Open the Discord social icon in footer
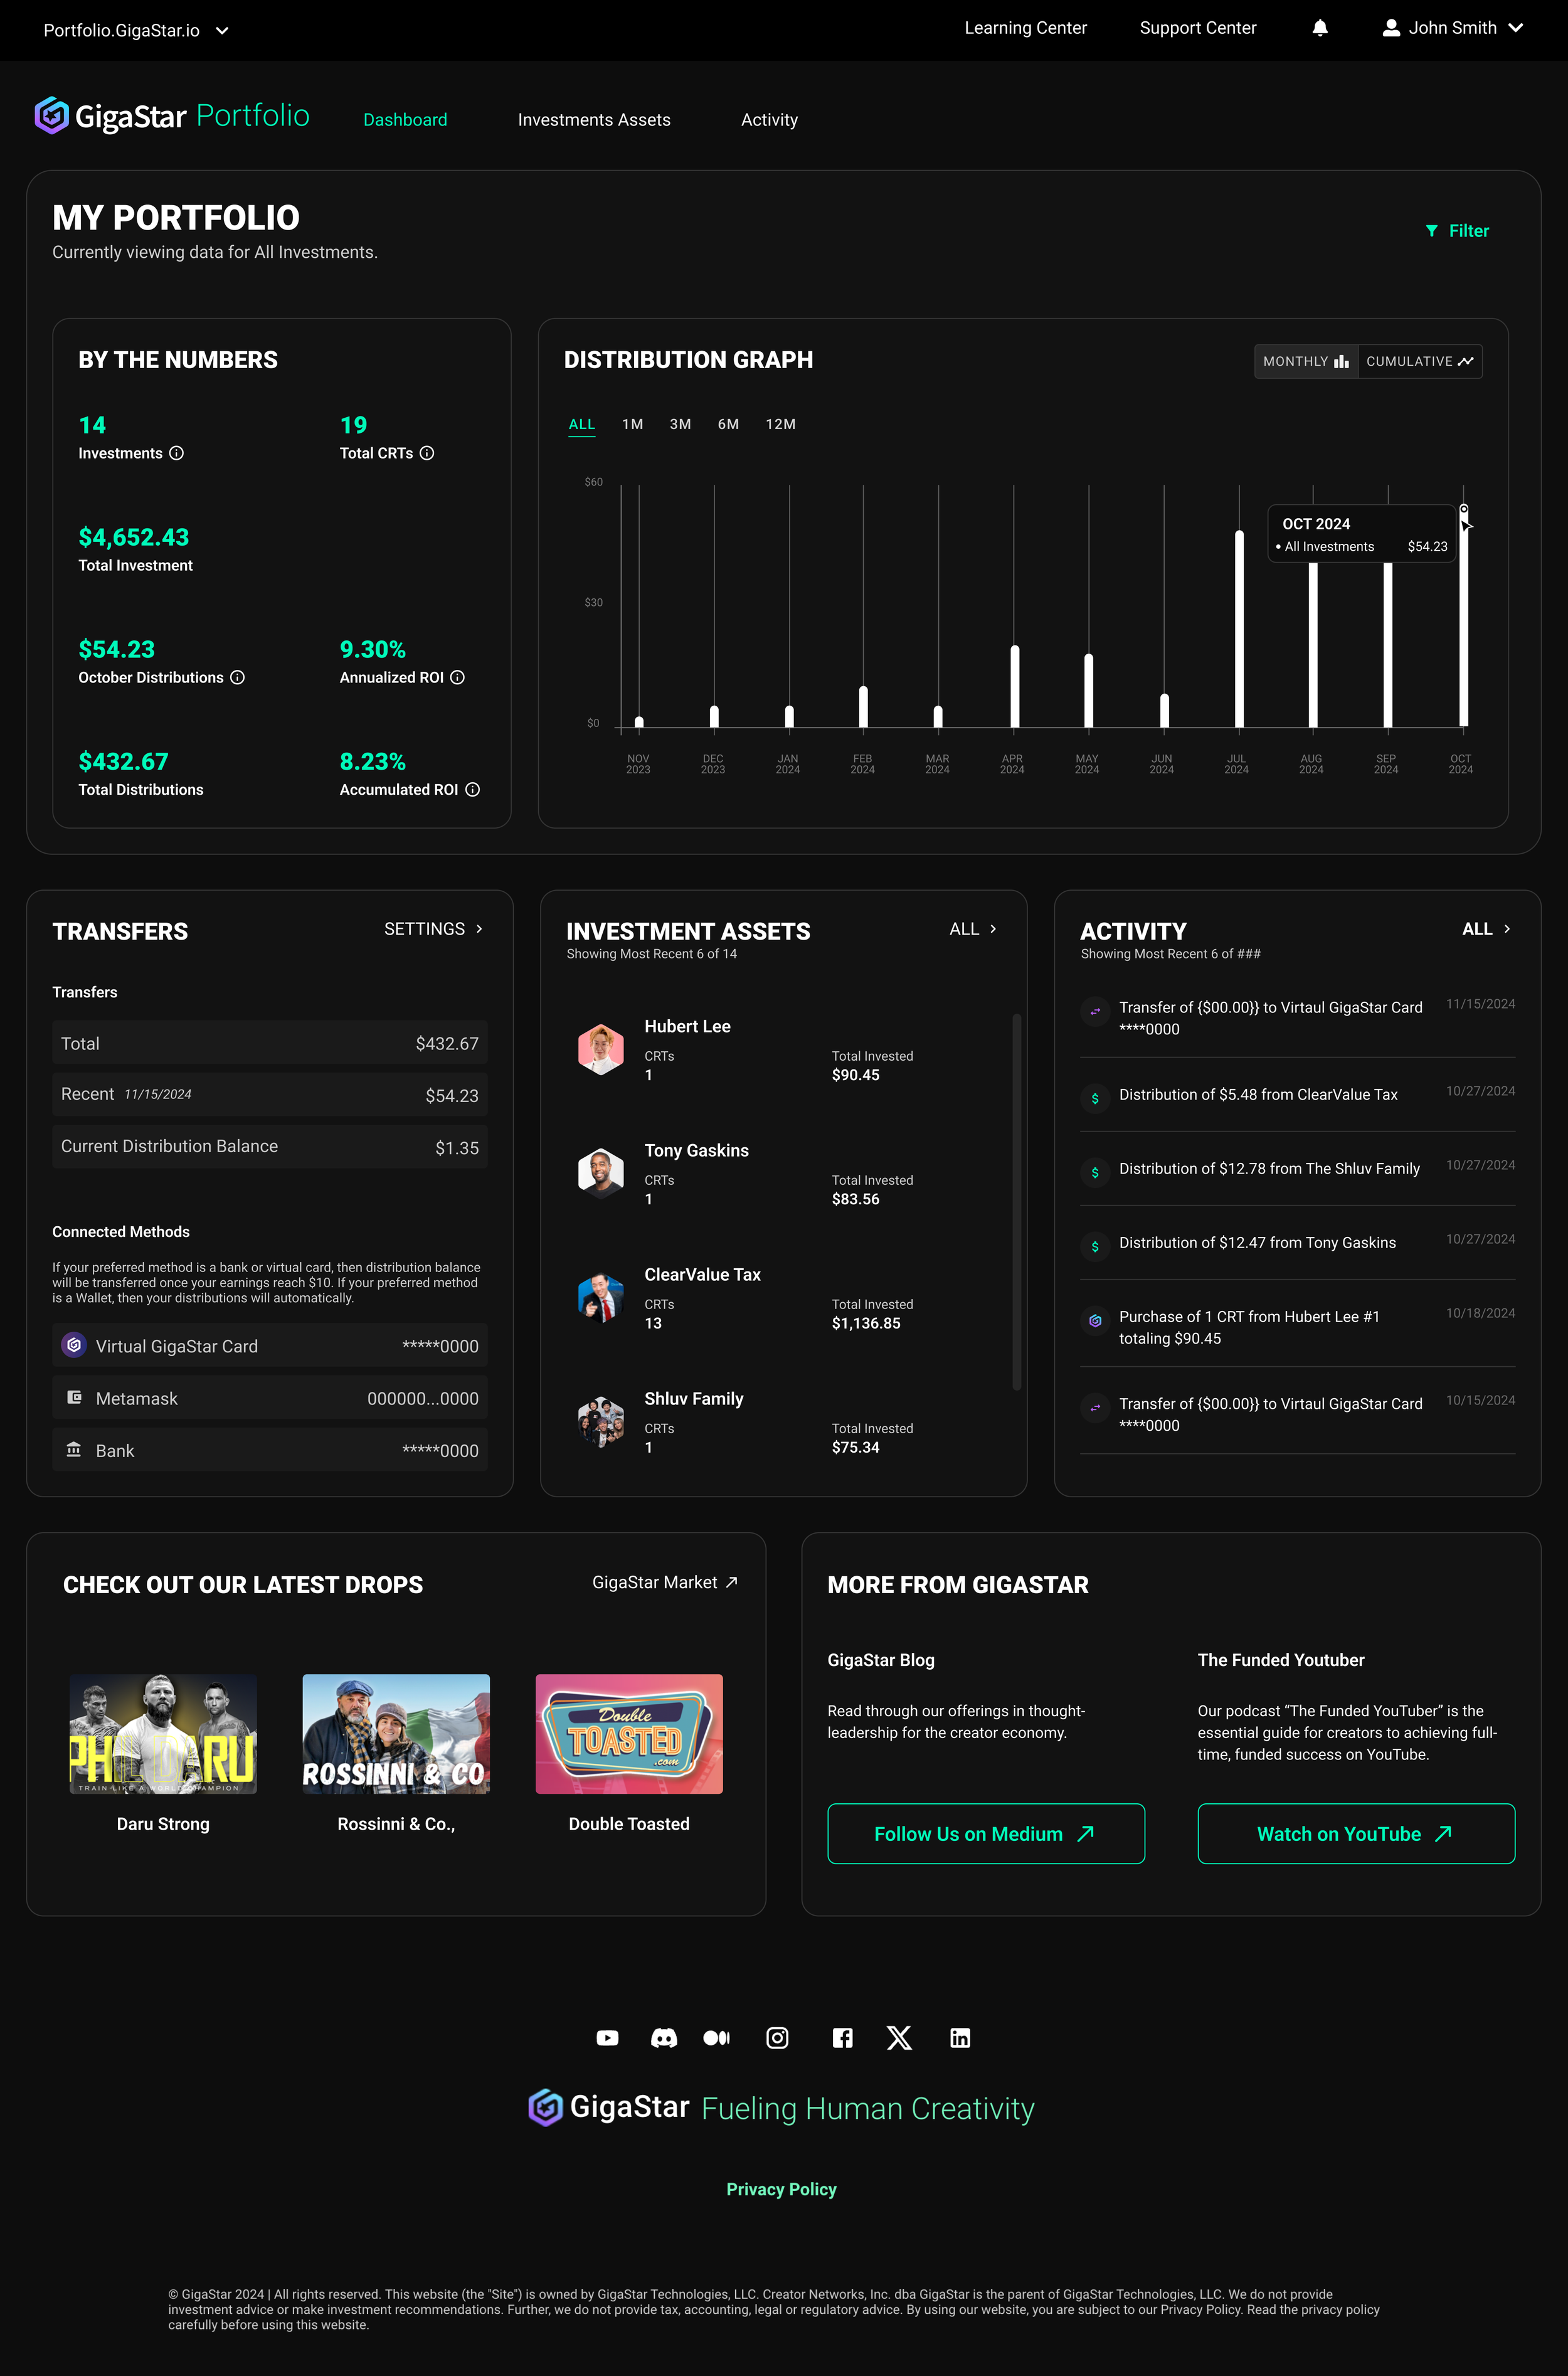Image resolution: width=1568 pixels, height=2376 pixels. 663,2038
